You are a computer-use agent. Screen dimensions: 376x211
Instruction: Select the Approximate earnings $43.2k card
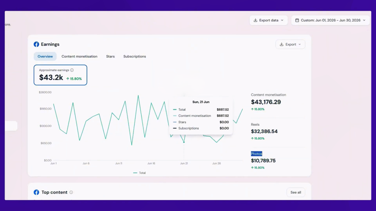click(61, 75)
